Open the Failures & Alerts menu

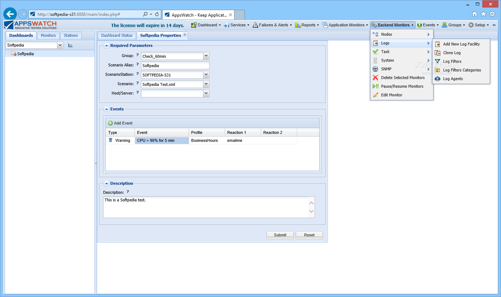(x=272, y=25)
